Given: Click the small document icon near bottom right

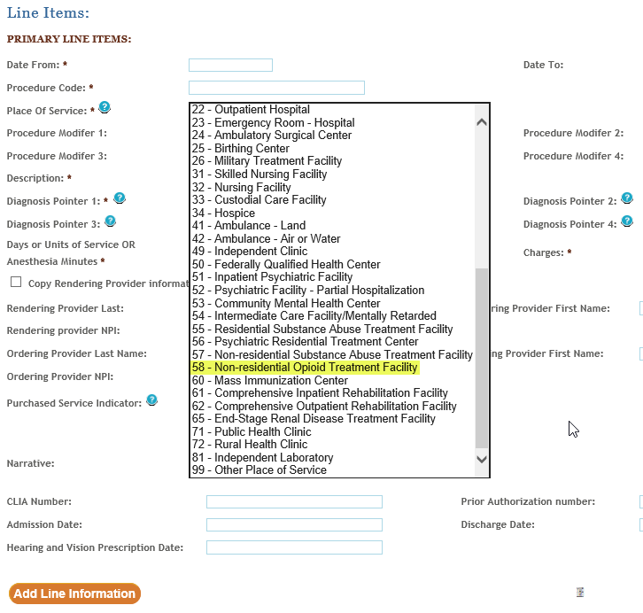Looking at the screenshot, I should pos(580,592).
